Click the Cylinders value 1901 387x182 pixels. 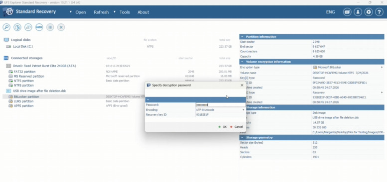(315, 157)
